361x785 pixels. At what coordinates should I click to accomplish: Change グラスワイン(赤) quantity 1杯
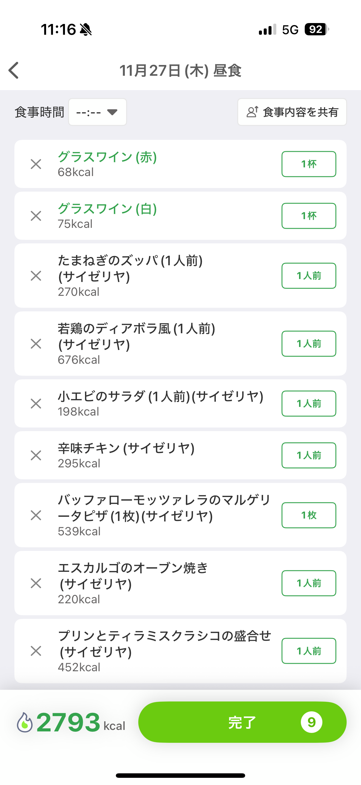[309, 164]
